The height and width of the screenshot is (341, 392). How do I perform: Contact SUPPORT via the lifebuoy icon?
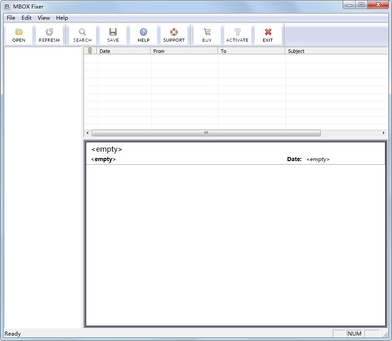tap(174, 34)
